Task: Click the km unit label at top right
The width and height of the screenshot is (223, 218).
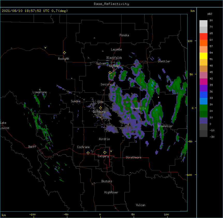Action: pyautogui.click(x=192, y=11)
